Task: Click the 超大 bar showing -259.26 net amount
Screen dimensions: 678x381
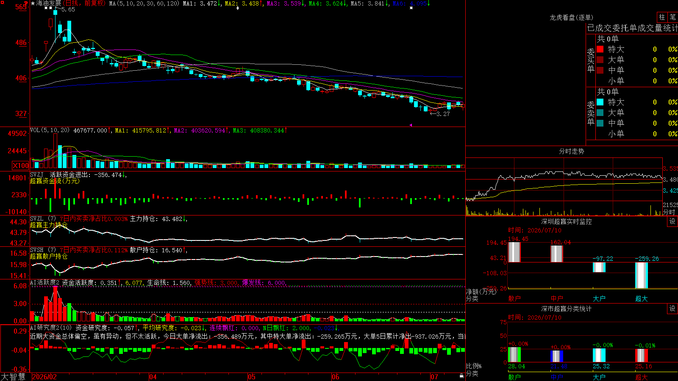Action: (x=642, y=276)
